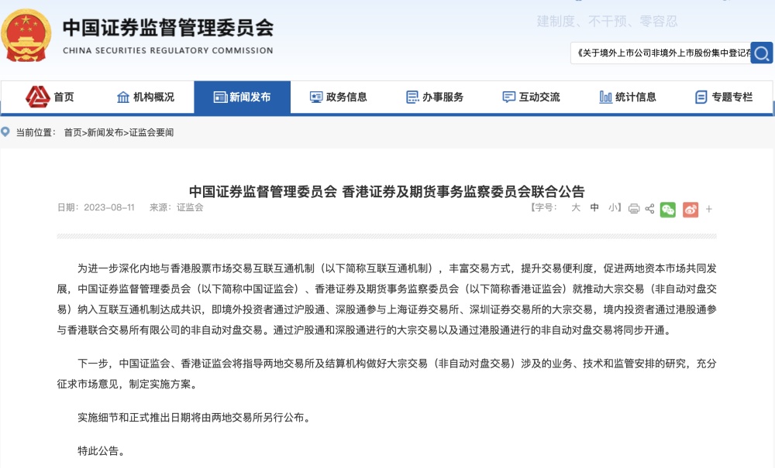Image resolution: width=775 pixels, height=468 pixels.
Task: Open the 机构概况 navigation menu
Action: coord(145,97)
